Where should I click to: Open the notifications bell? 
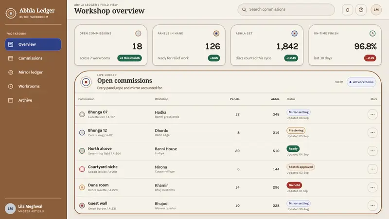pos(348,10)
